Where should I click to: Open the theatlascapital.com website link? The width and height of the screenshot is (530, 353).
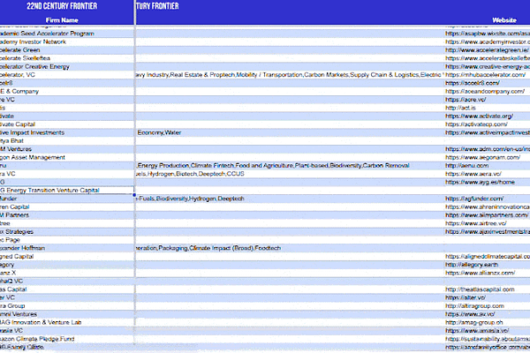[480, 289]
